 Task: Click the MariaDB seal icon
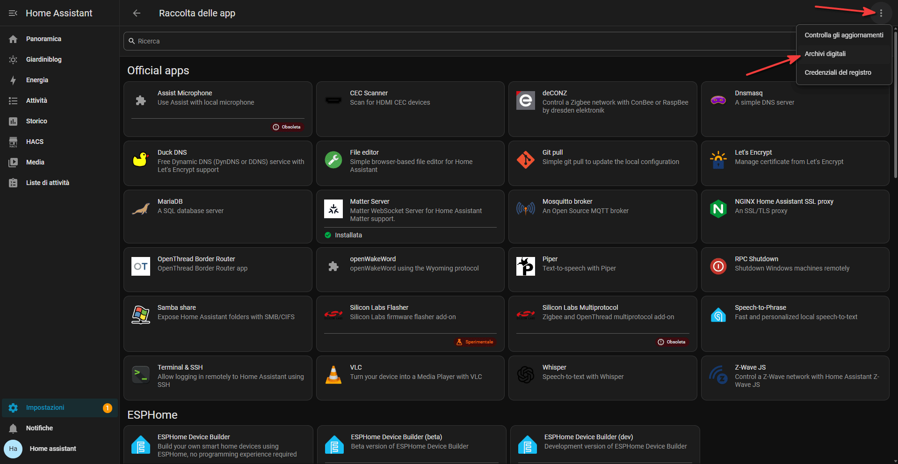tap(141, 209)
